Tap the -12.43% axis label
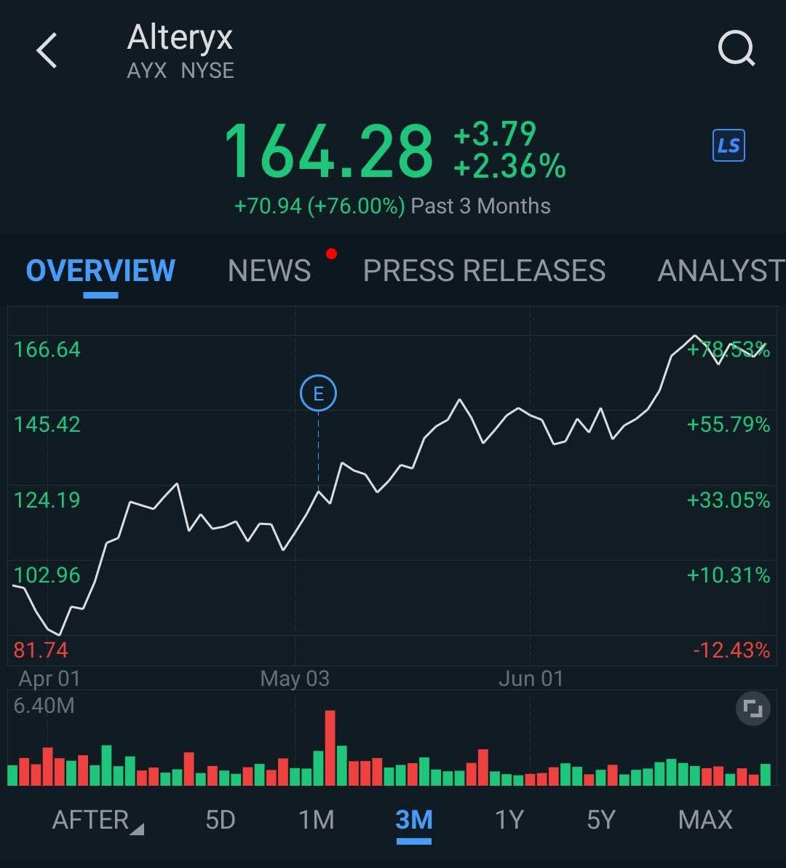Image resolution: width=786 pixels, height=868 pixels. coord(731,650)
